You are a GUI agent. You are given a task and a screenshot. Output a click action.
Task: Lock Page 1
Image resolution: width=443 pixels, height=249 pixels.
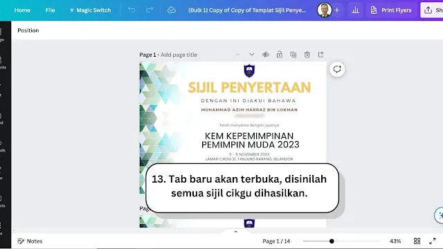[x=280, y=55]
